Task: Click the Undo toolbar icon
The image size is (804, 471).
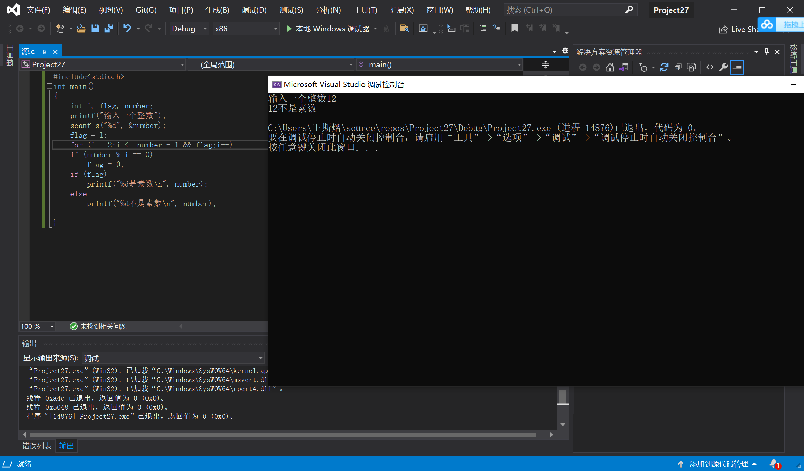Action: pos(127,29)
